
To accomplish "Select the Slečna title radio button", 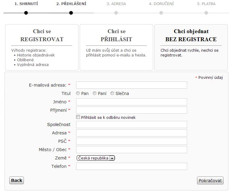I will [112, 93].
